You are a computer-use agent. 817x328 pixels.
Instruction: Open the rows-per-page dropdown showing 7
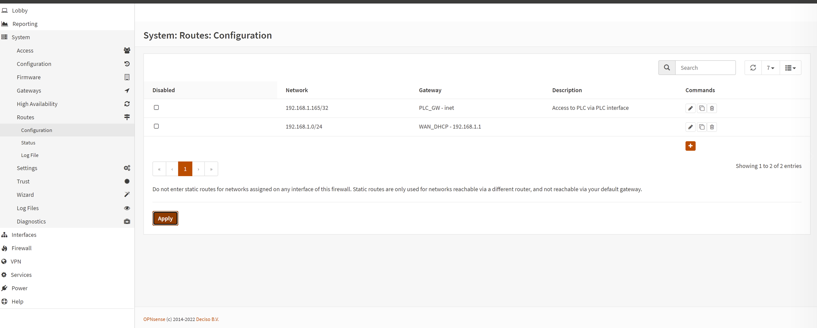click(770, 68)
